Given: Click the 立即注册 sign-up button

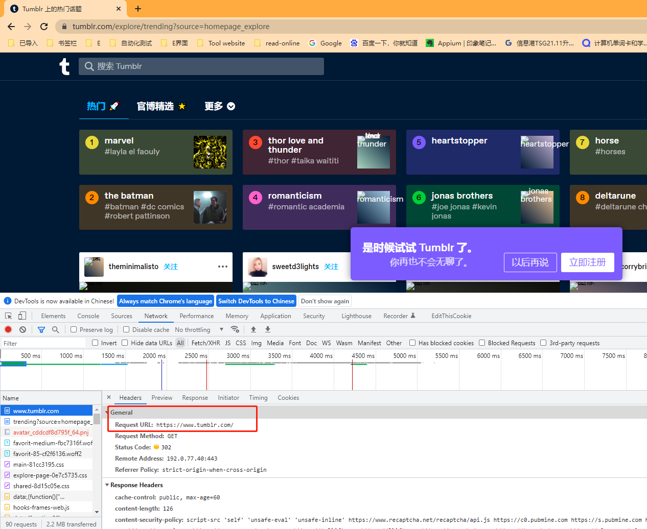Looking at the screenshot, I should [x=587, y=262].
